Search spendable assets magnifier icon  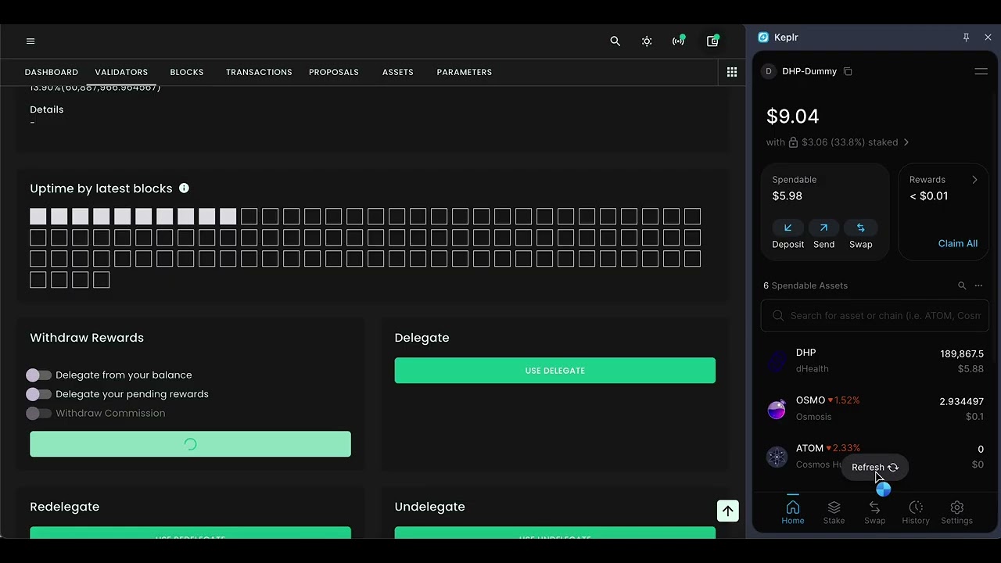click(x=962, y=285)
